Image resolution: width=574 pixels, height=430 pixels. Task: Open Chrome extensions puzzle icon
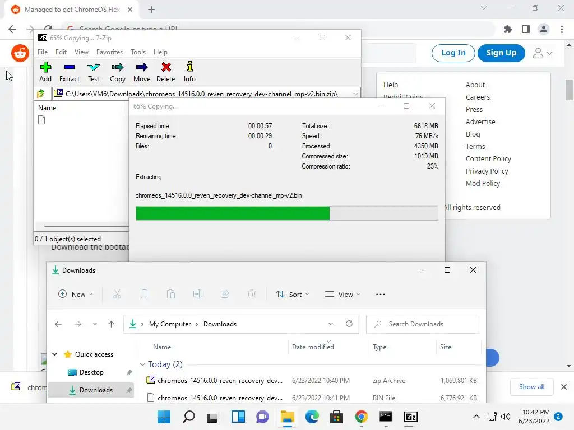coord(508,29)
